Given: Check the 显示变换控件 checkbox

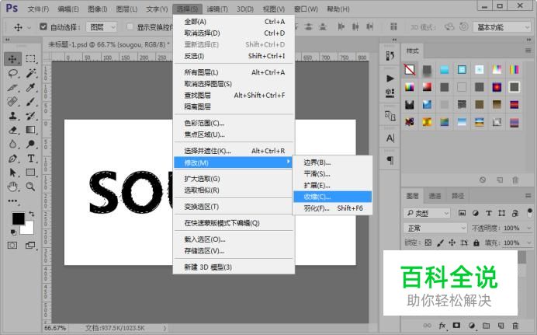Looking at the screenshot, I should point(130,26).
